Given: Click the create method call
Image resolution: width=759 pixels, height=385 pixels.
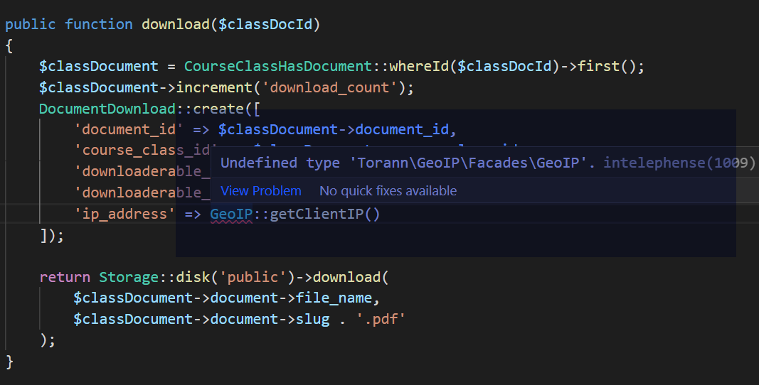Looking at the screenshot, I should click(218, 109).
